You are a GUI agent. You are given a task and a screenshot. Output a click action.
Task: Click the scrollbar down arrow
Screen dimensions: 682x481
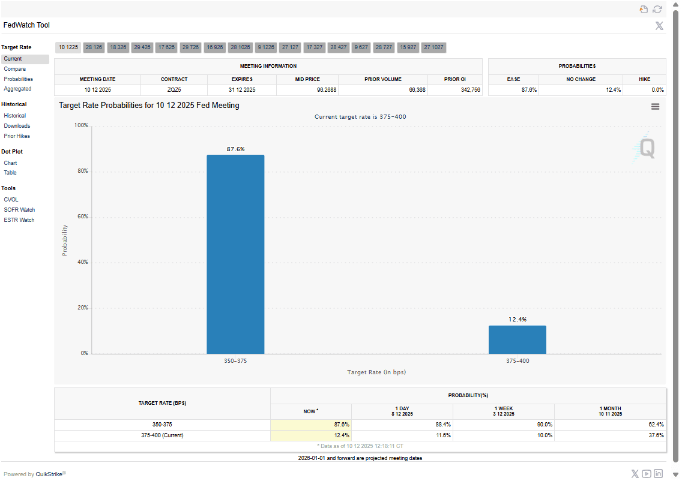pos(675,475)
